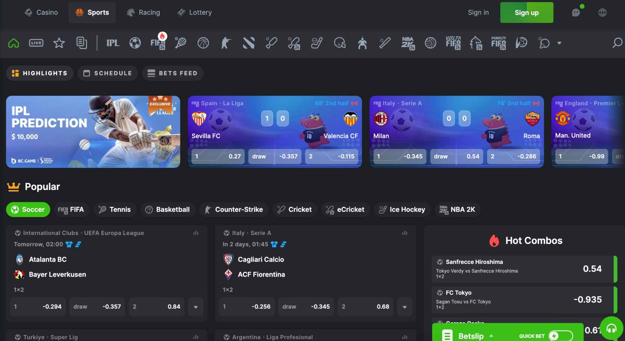
Task: Expand more sports dropdown arrow
Action: point(559,43)
